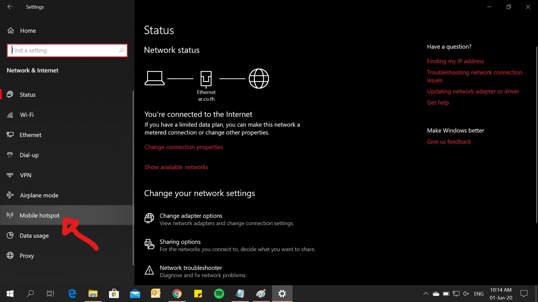Show available networks
The width and height of the screenshot is (538, 302).
coord(176,167)
